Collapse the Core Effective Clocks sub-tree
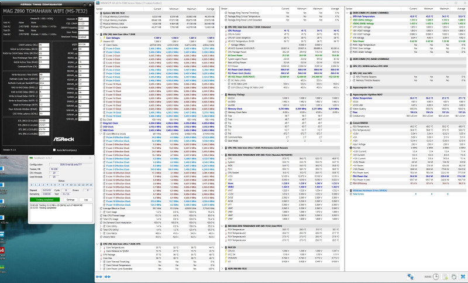468x283 pixels. [x=101, y=134]
